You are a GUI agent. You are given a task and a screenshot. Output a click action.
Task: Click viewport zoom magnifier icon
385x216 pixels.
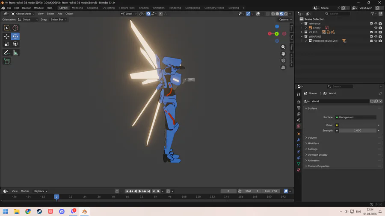pos(283,47)
